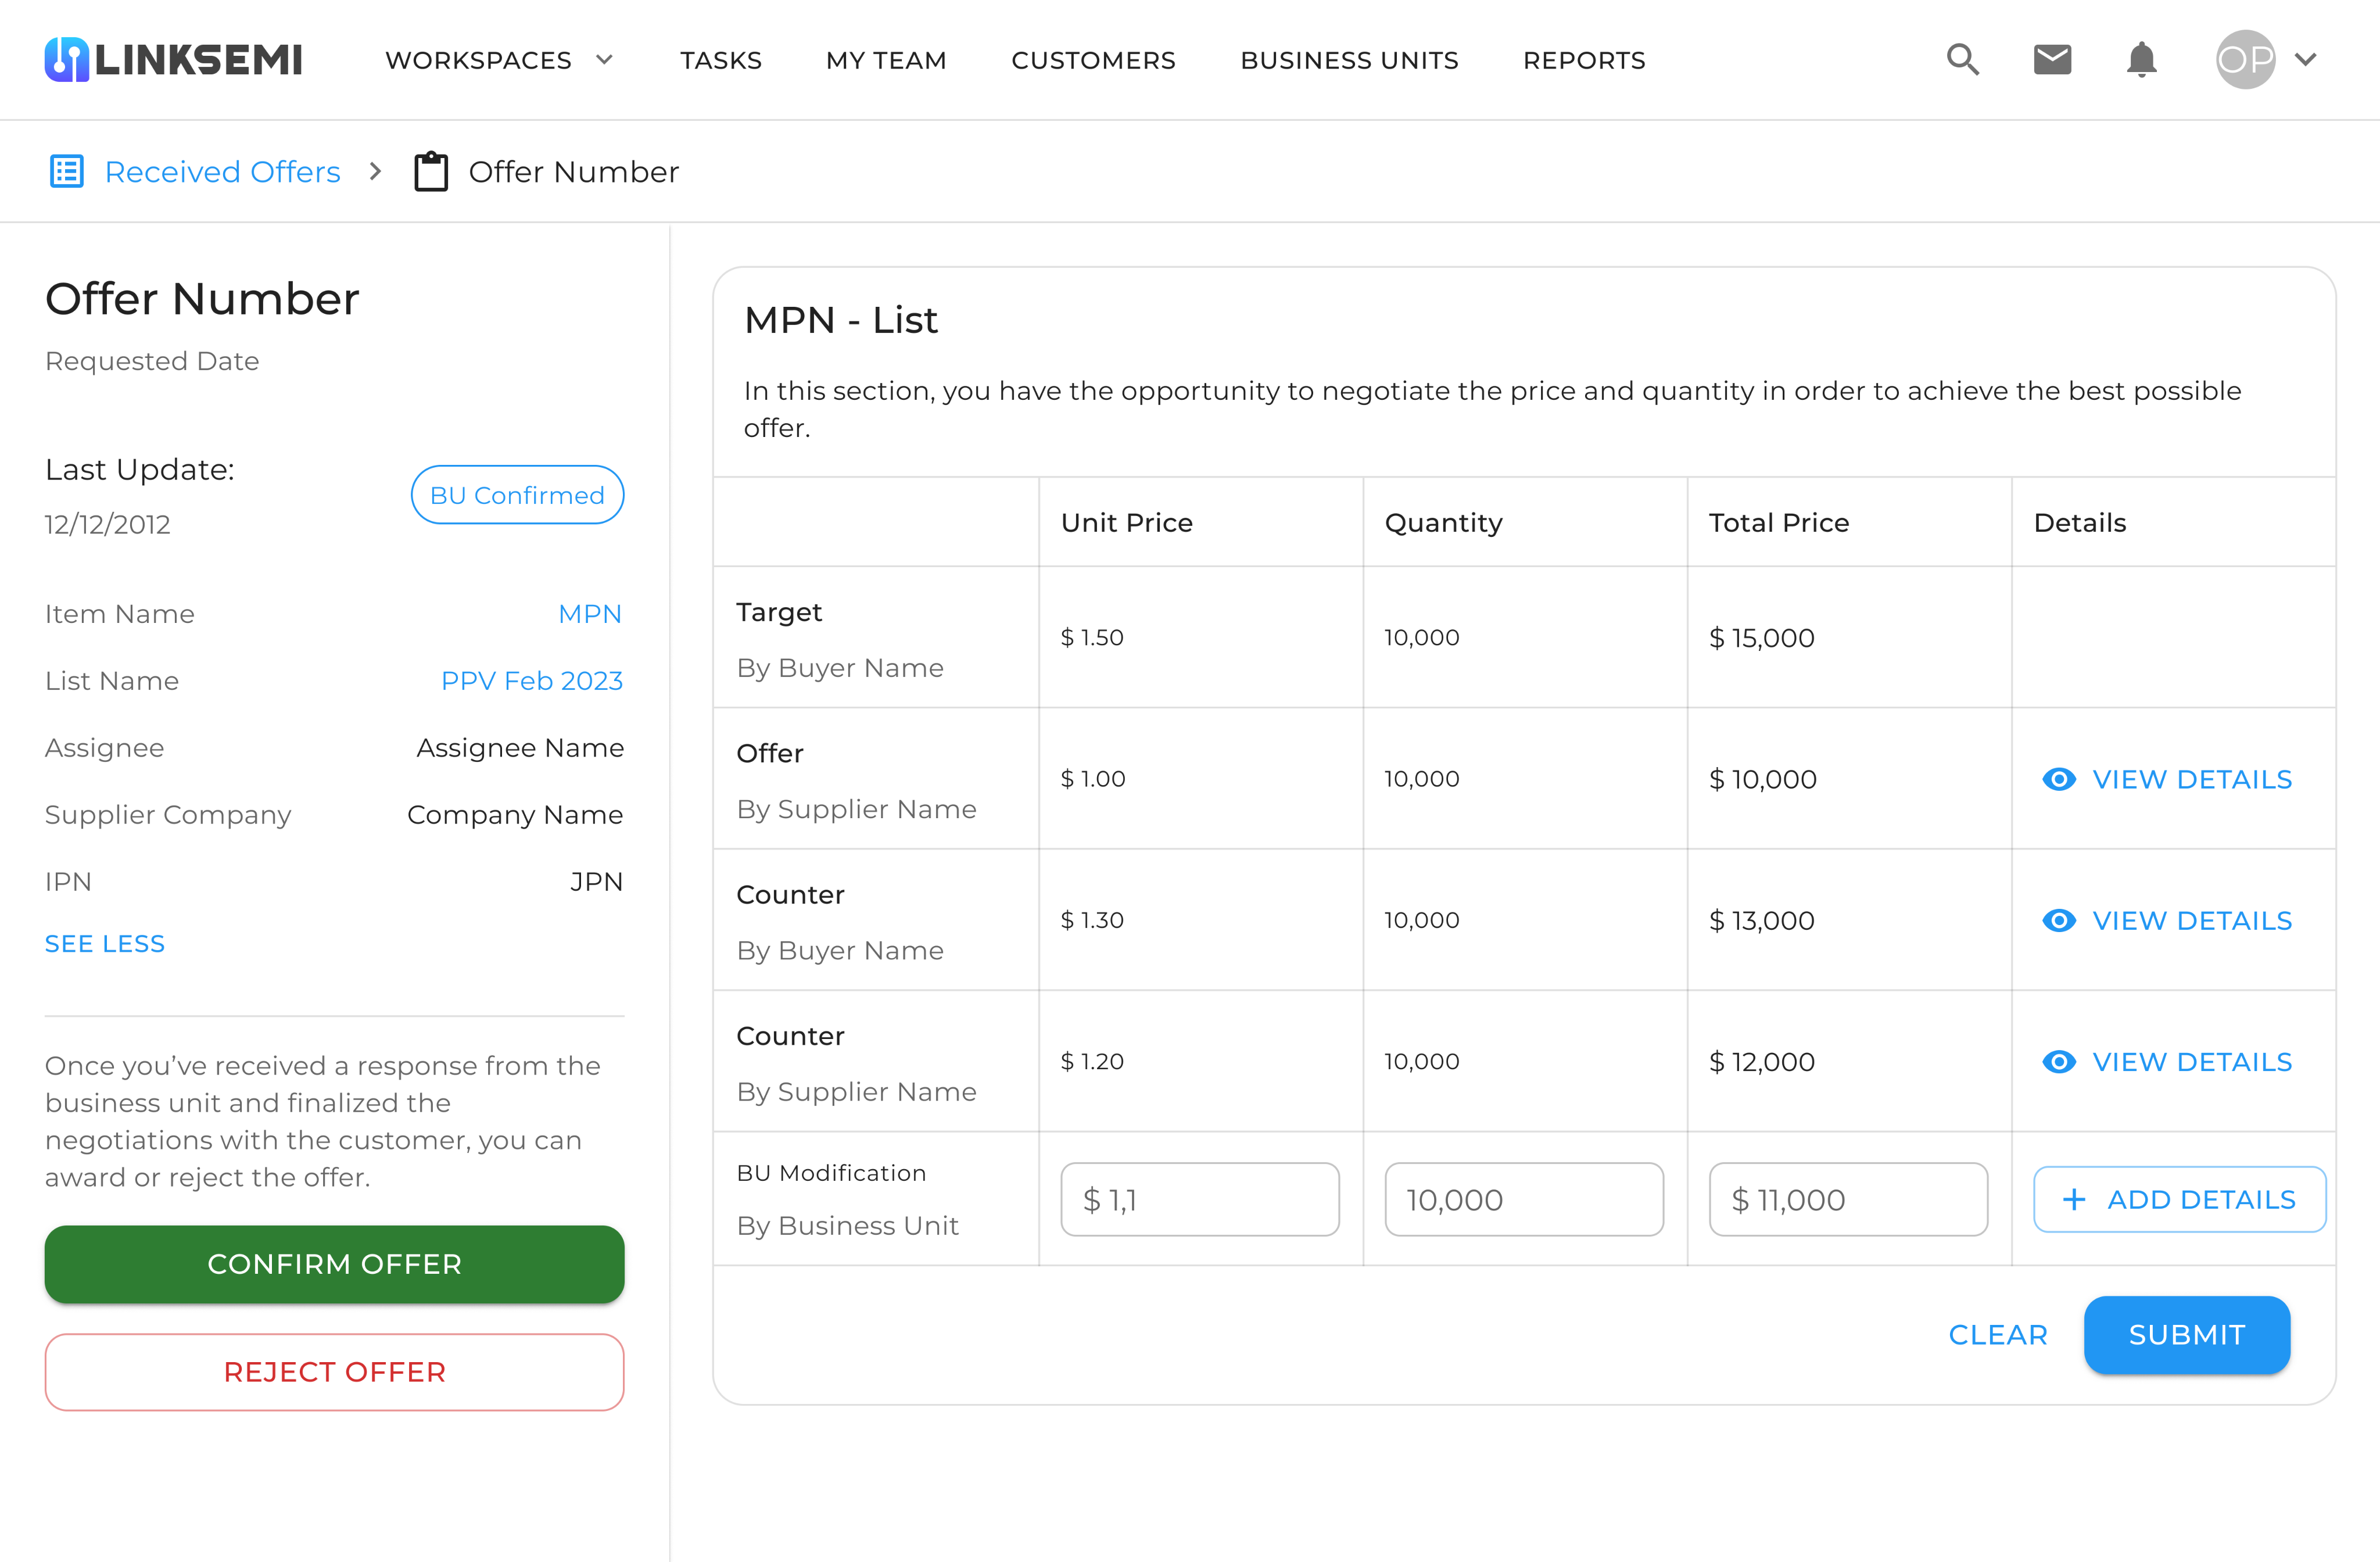
Task: Click the Received Offers list icon
Action: 67,172
